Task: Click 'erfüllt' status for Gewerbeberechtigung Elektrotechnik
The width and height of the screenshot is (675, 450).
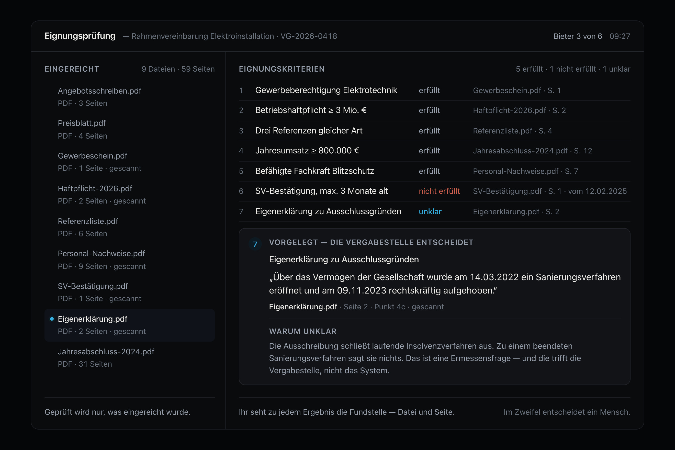Action: [x=429, y=91]
